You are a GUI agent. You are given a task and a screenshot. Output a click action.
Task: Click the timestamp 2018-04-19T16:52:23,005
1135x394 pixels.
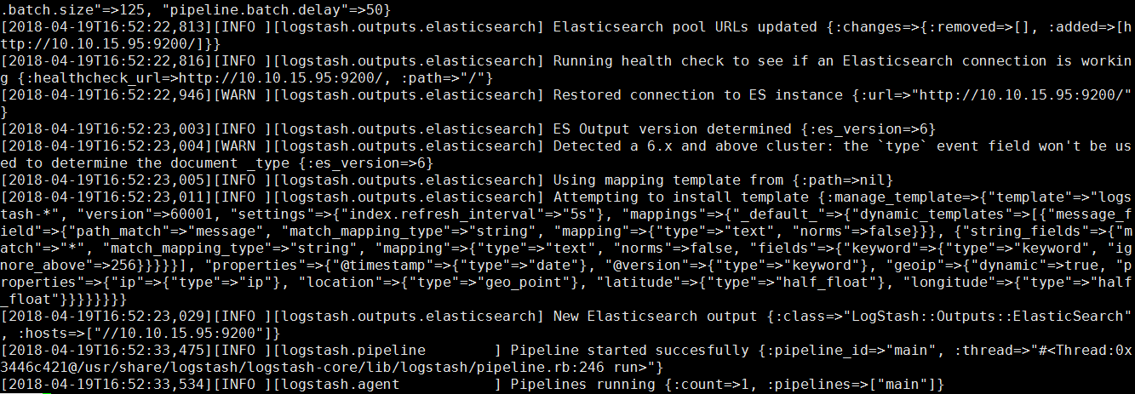click(x=106, y=180)
